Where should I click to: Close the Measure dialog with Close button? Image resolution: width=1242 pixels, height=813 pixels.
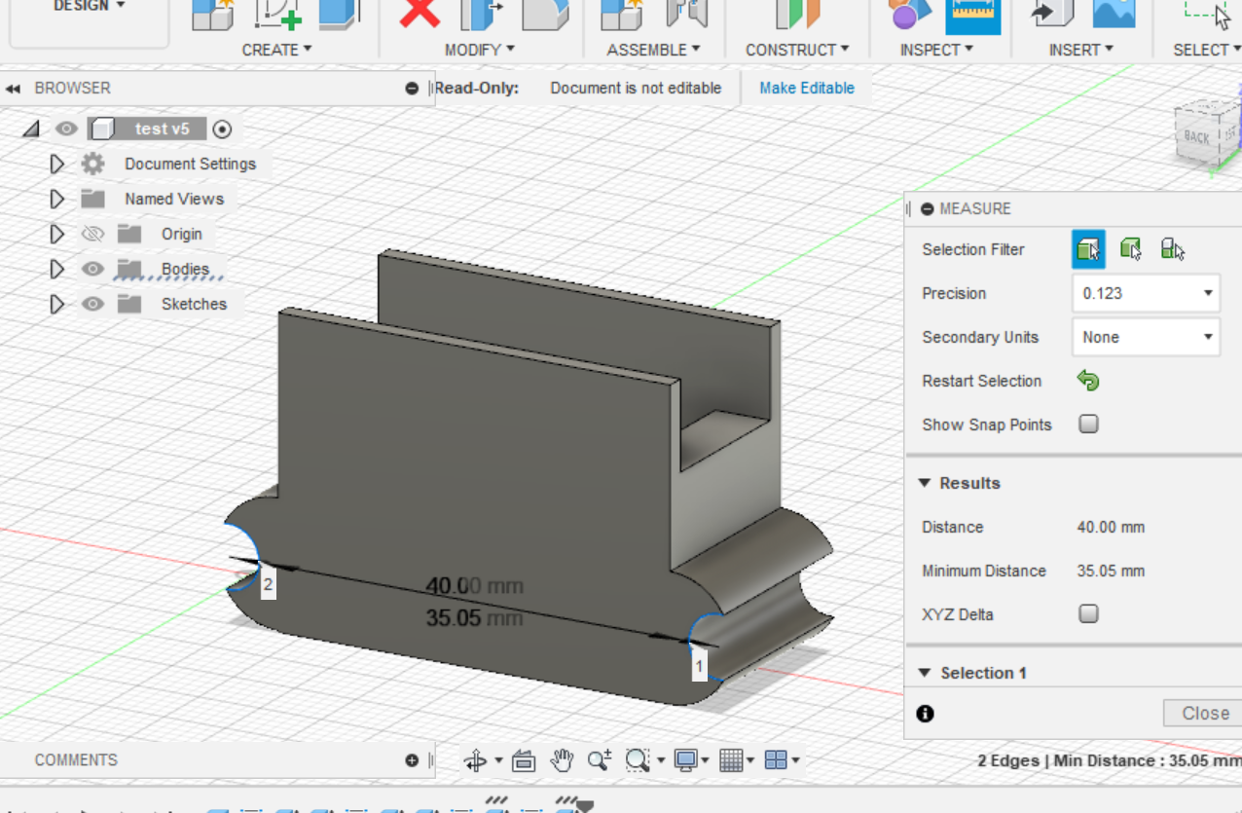(1204, 713)
